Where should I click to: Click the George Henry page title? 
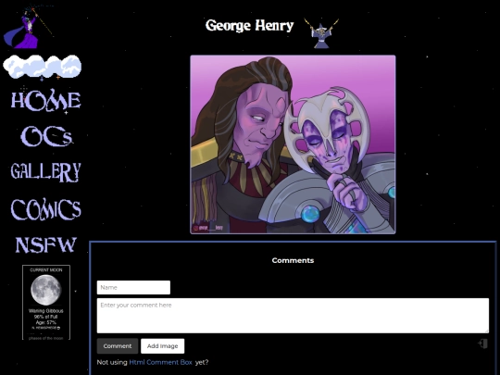[x=249, y=26]
